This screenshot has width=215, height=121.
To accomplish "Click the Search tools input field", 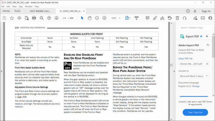I will [x=195, y=28].
